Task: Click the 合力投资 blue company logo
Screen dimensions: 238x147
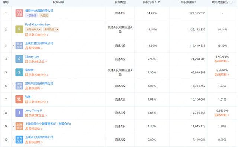Action: (x=19, y=140)
